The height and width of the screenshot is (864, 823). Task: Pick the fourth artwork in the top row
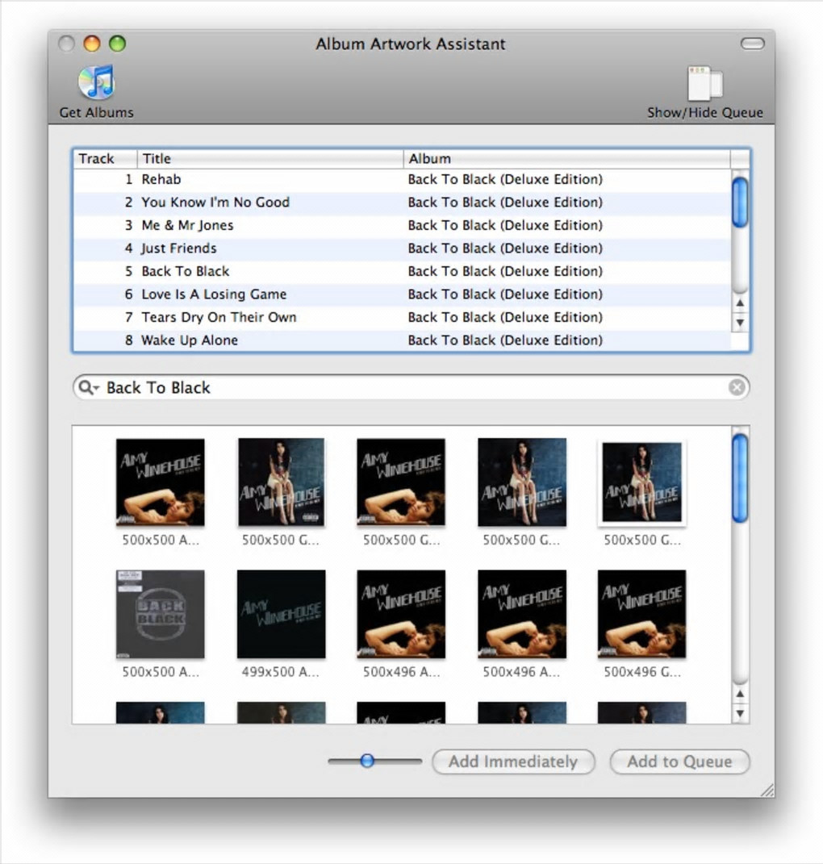(x=522, y=482)
